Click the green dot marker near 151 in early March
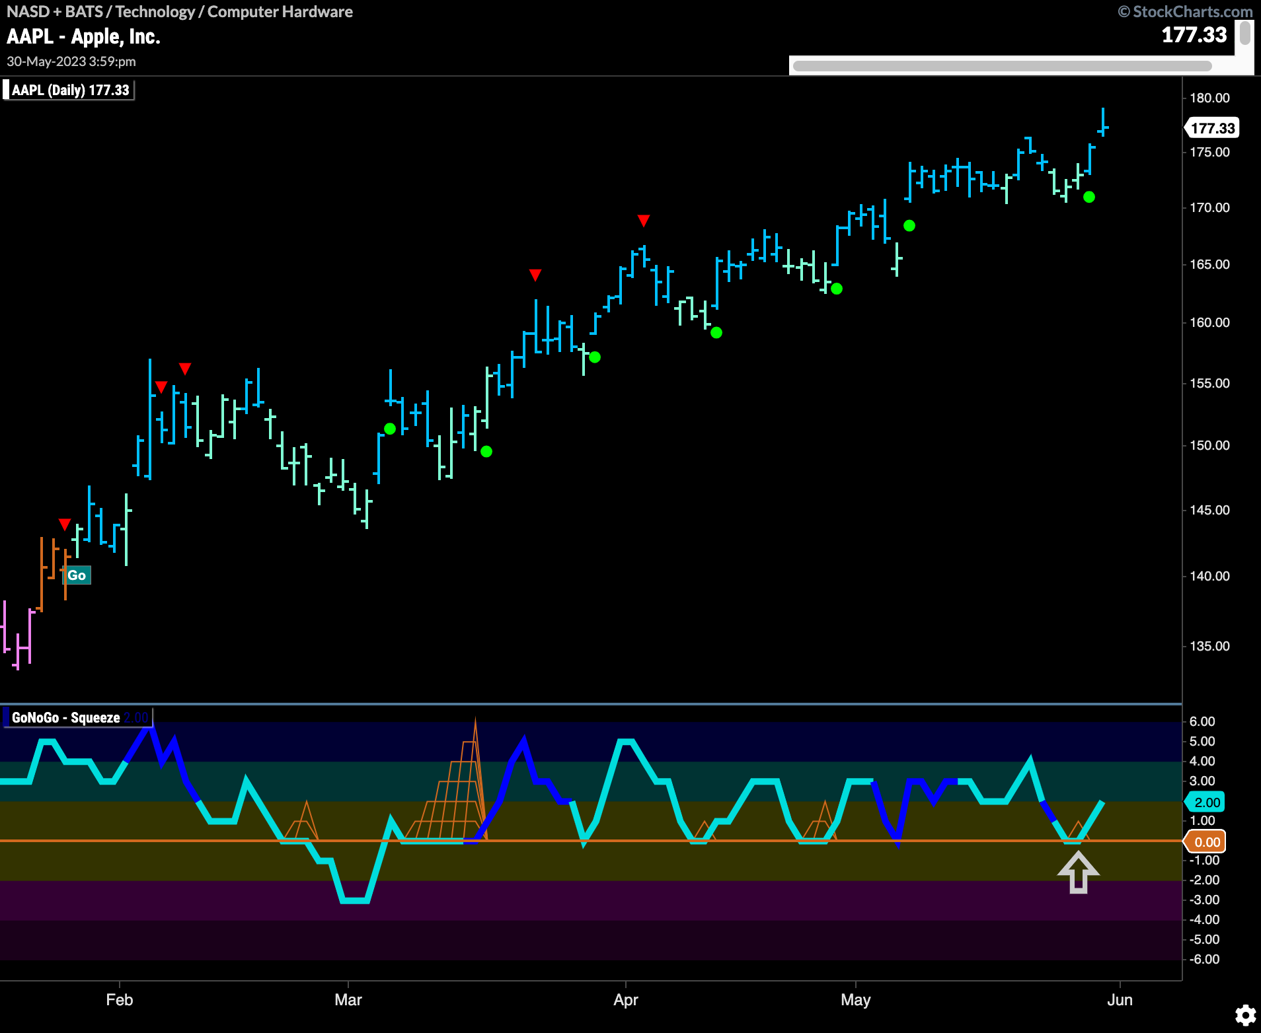Screen dimensions: 1261x1033 coord(390,429)
